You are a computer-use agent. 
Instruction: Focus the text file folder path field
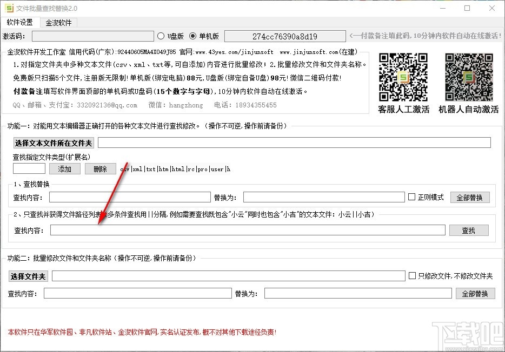294,143
